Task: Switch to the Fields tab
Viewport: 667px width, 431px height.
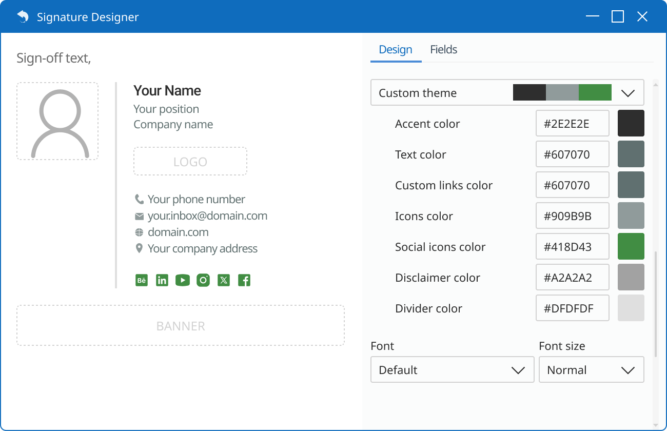Action: [443, 49]
